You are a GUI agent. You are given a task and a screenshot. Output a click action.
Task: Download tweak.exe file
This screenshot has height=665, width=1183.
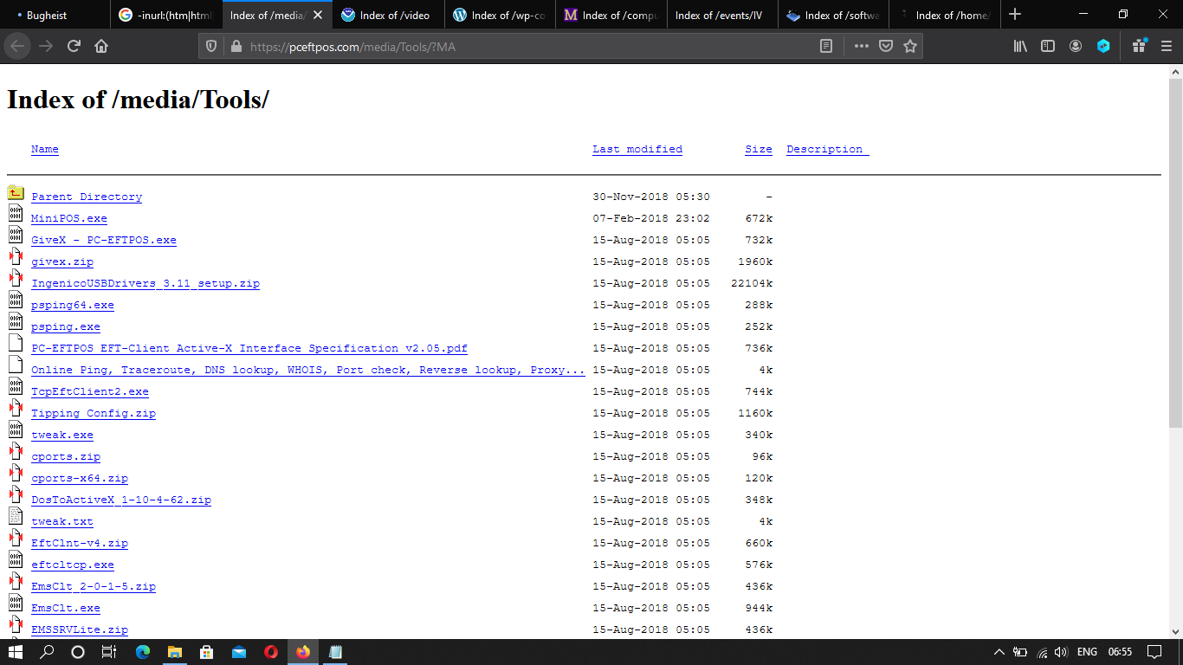pos(62,435)
